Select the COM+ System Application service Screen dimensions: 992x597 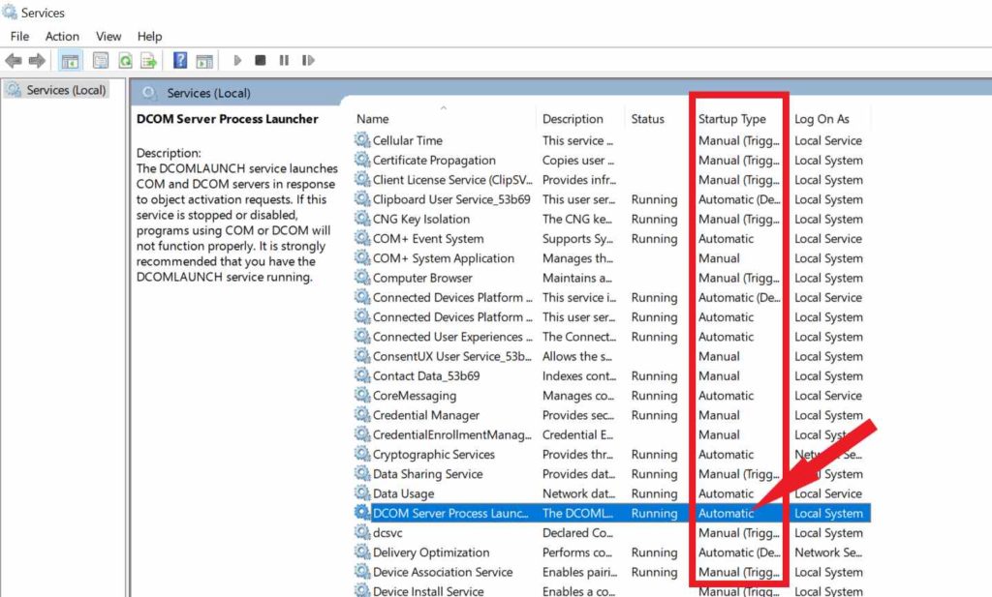tap(612, 258)
